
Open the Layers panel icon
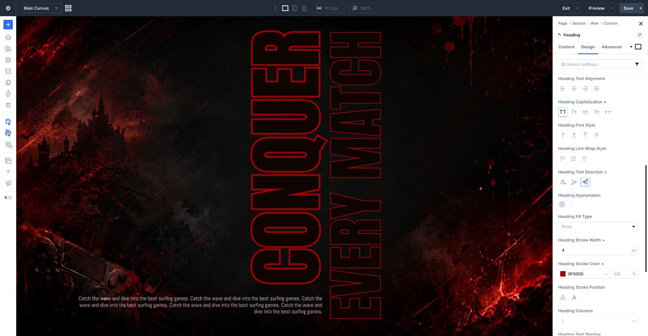(x=8, y=37)
